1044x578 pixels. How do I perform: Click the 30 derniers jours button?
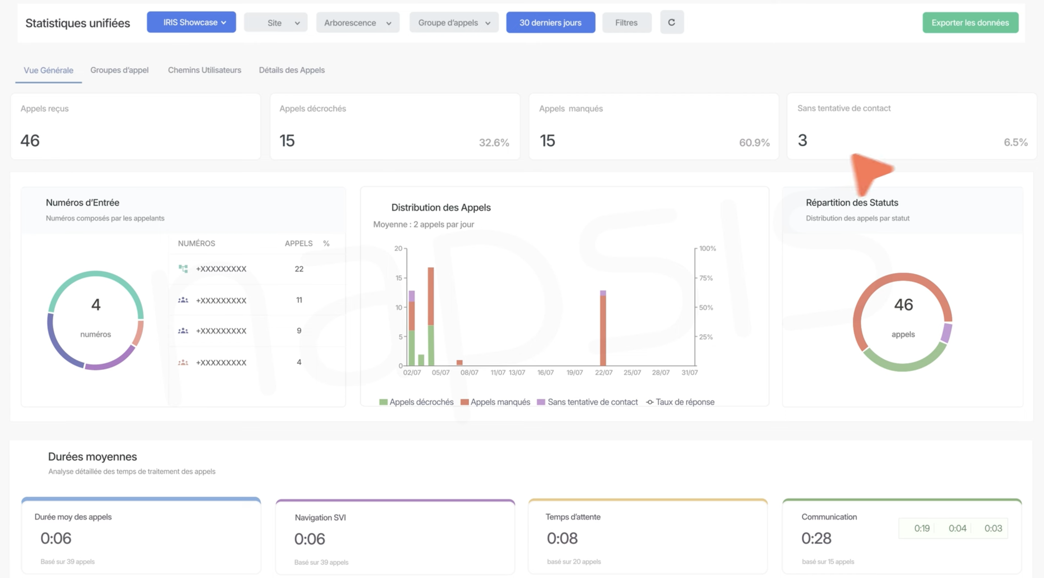point(550,23)
